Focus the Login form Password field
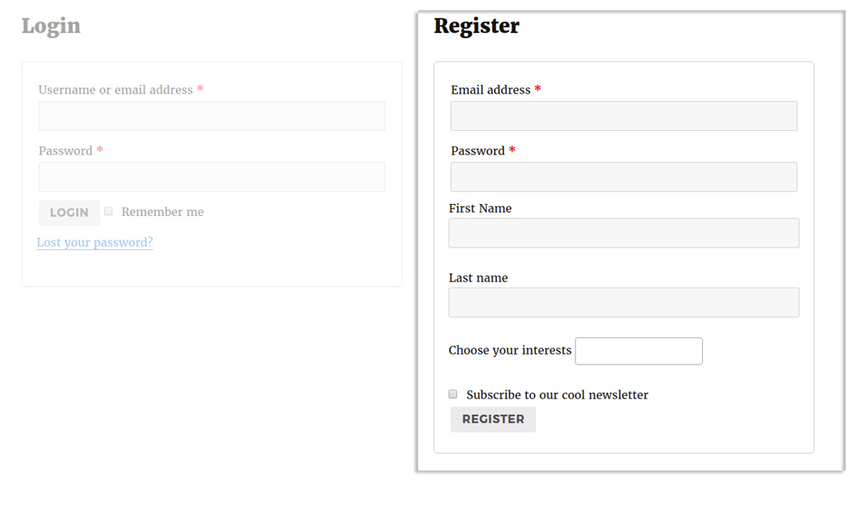This screenshot has width=851, height=510. click(x=212, y=177)
